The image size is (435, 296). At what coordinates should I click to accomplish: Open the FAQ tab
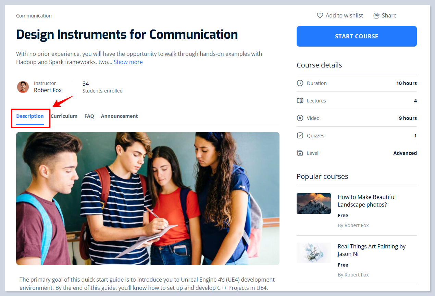(89, 116)
